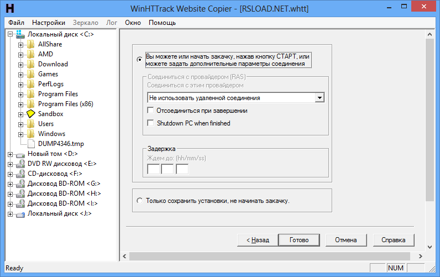Click the scroll right arrow
This screenshot has height=277, width=440.
420,256
